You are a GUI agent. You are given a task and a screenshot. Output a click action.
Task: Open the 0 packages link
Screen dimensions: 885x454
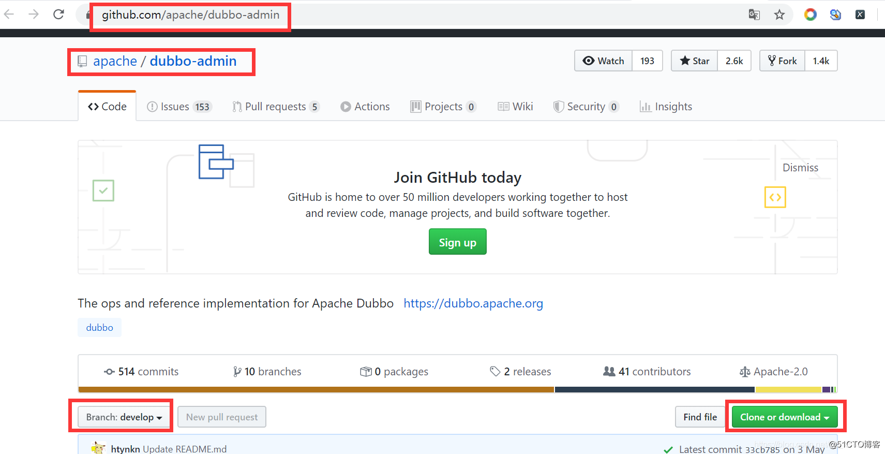[394, 372]
